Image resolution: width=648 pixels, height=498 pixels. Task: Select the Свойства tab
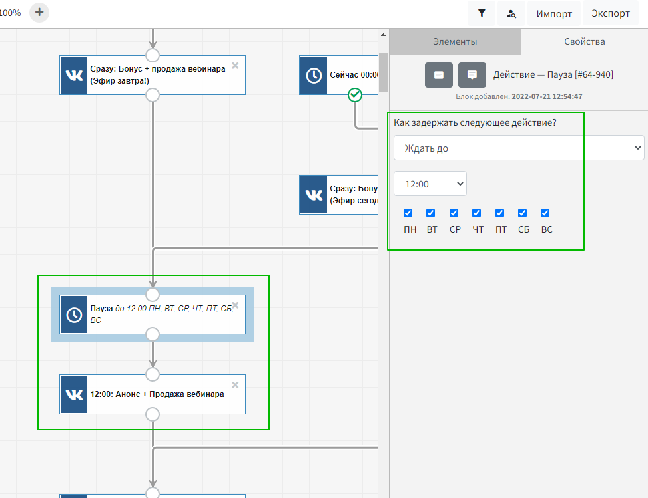pos(584,41)
